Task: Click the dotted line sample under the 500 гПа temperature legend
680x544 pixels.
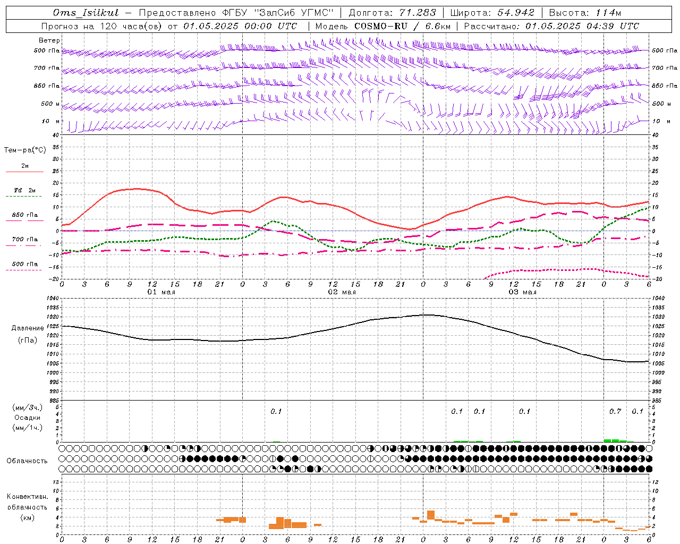Action: coord(23,270)
